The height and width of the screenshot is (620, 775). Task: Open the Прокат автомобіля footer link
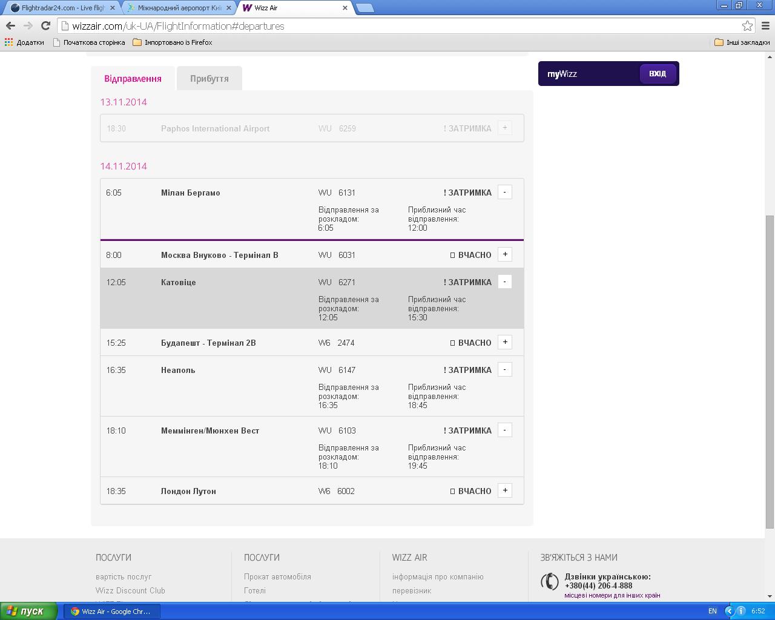point(277,576)
